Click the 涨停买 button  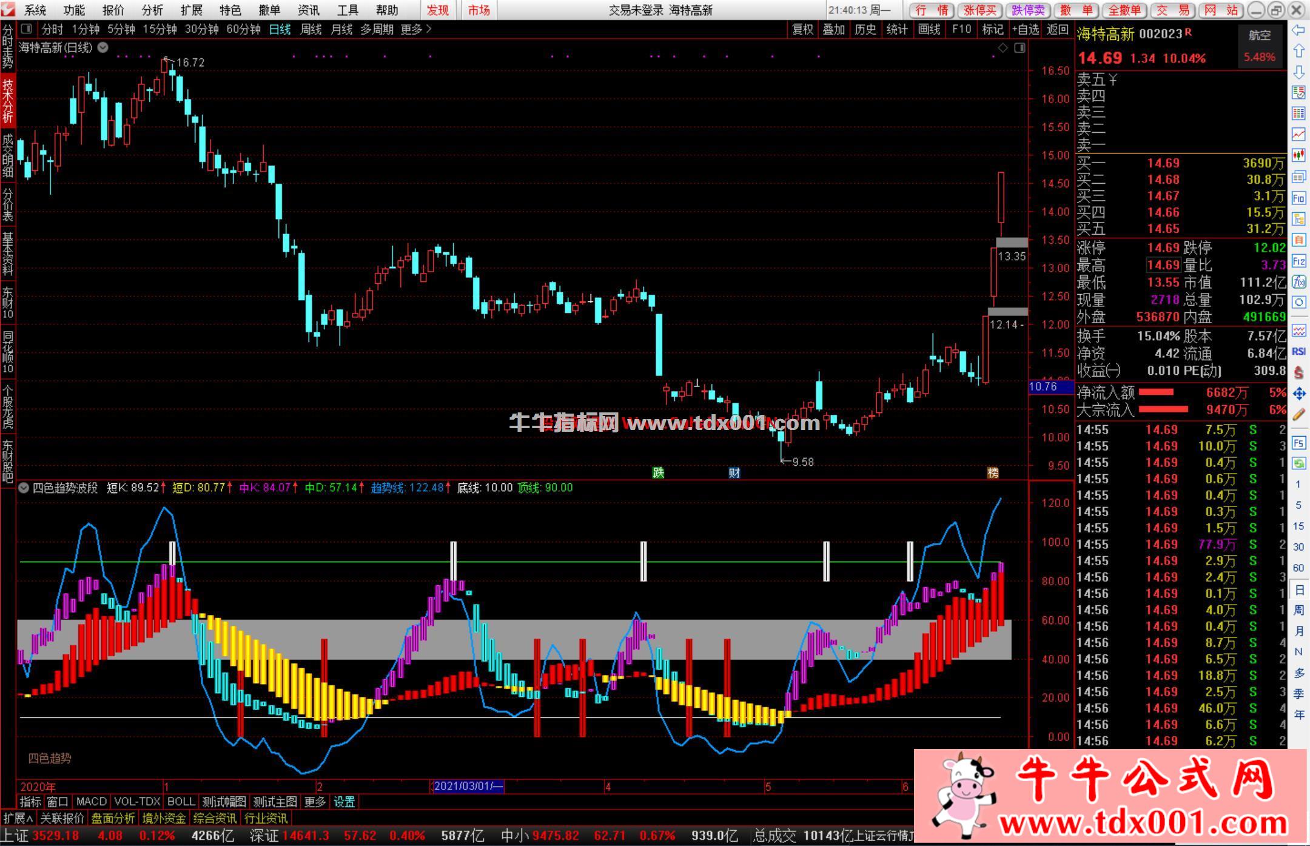pyautogui.click(x=980, y=10)
